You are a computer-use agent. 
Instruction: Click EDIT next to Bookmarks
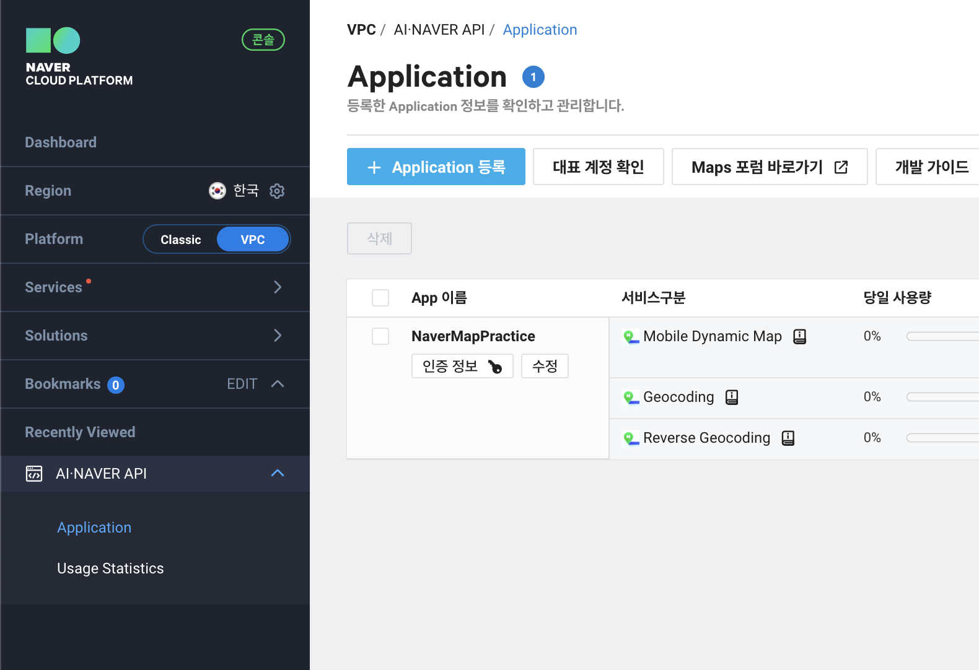[x=242, y=384]
